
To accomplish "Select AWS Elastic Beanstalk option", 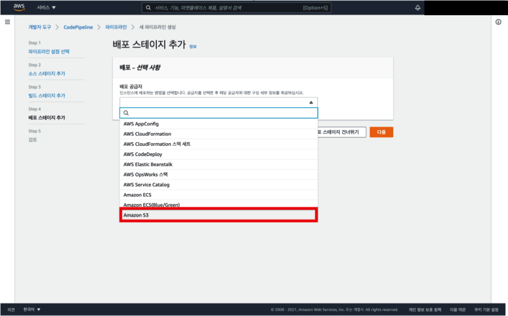I will pos(219,164).
